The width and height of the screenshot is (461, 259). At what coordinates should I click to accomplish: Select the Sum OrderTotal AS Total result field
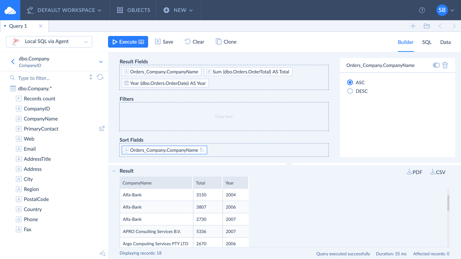248,72
